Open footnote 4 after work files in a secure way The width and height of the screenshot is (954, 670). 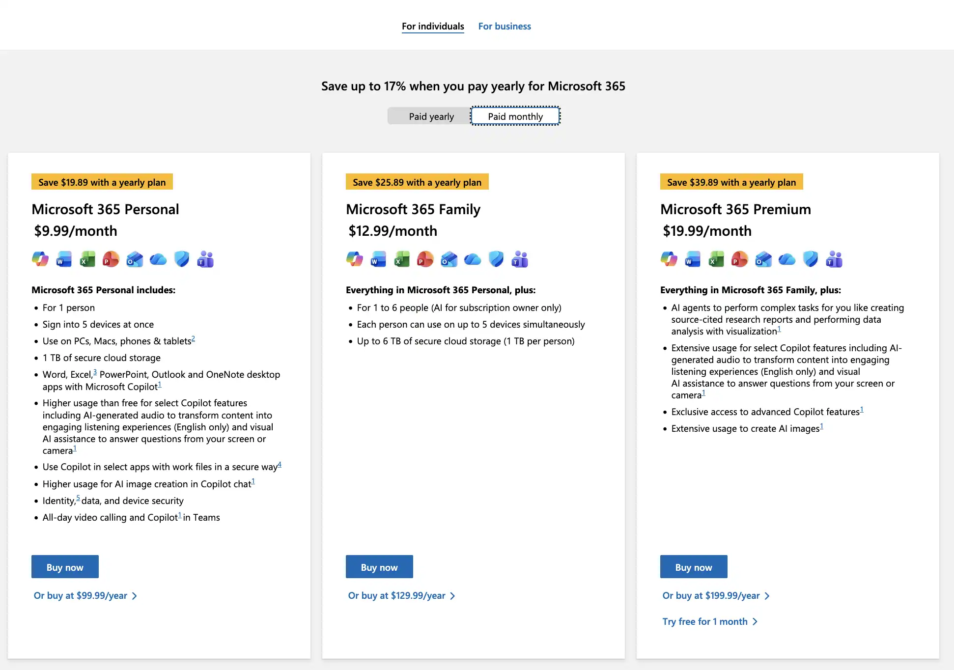pos(280,465)
